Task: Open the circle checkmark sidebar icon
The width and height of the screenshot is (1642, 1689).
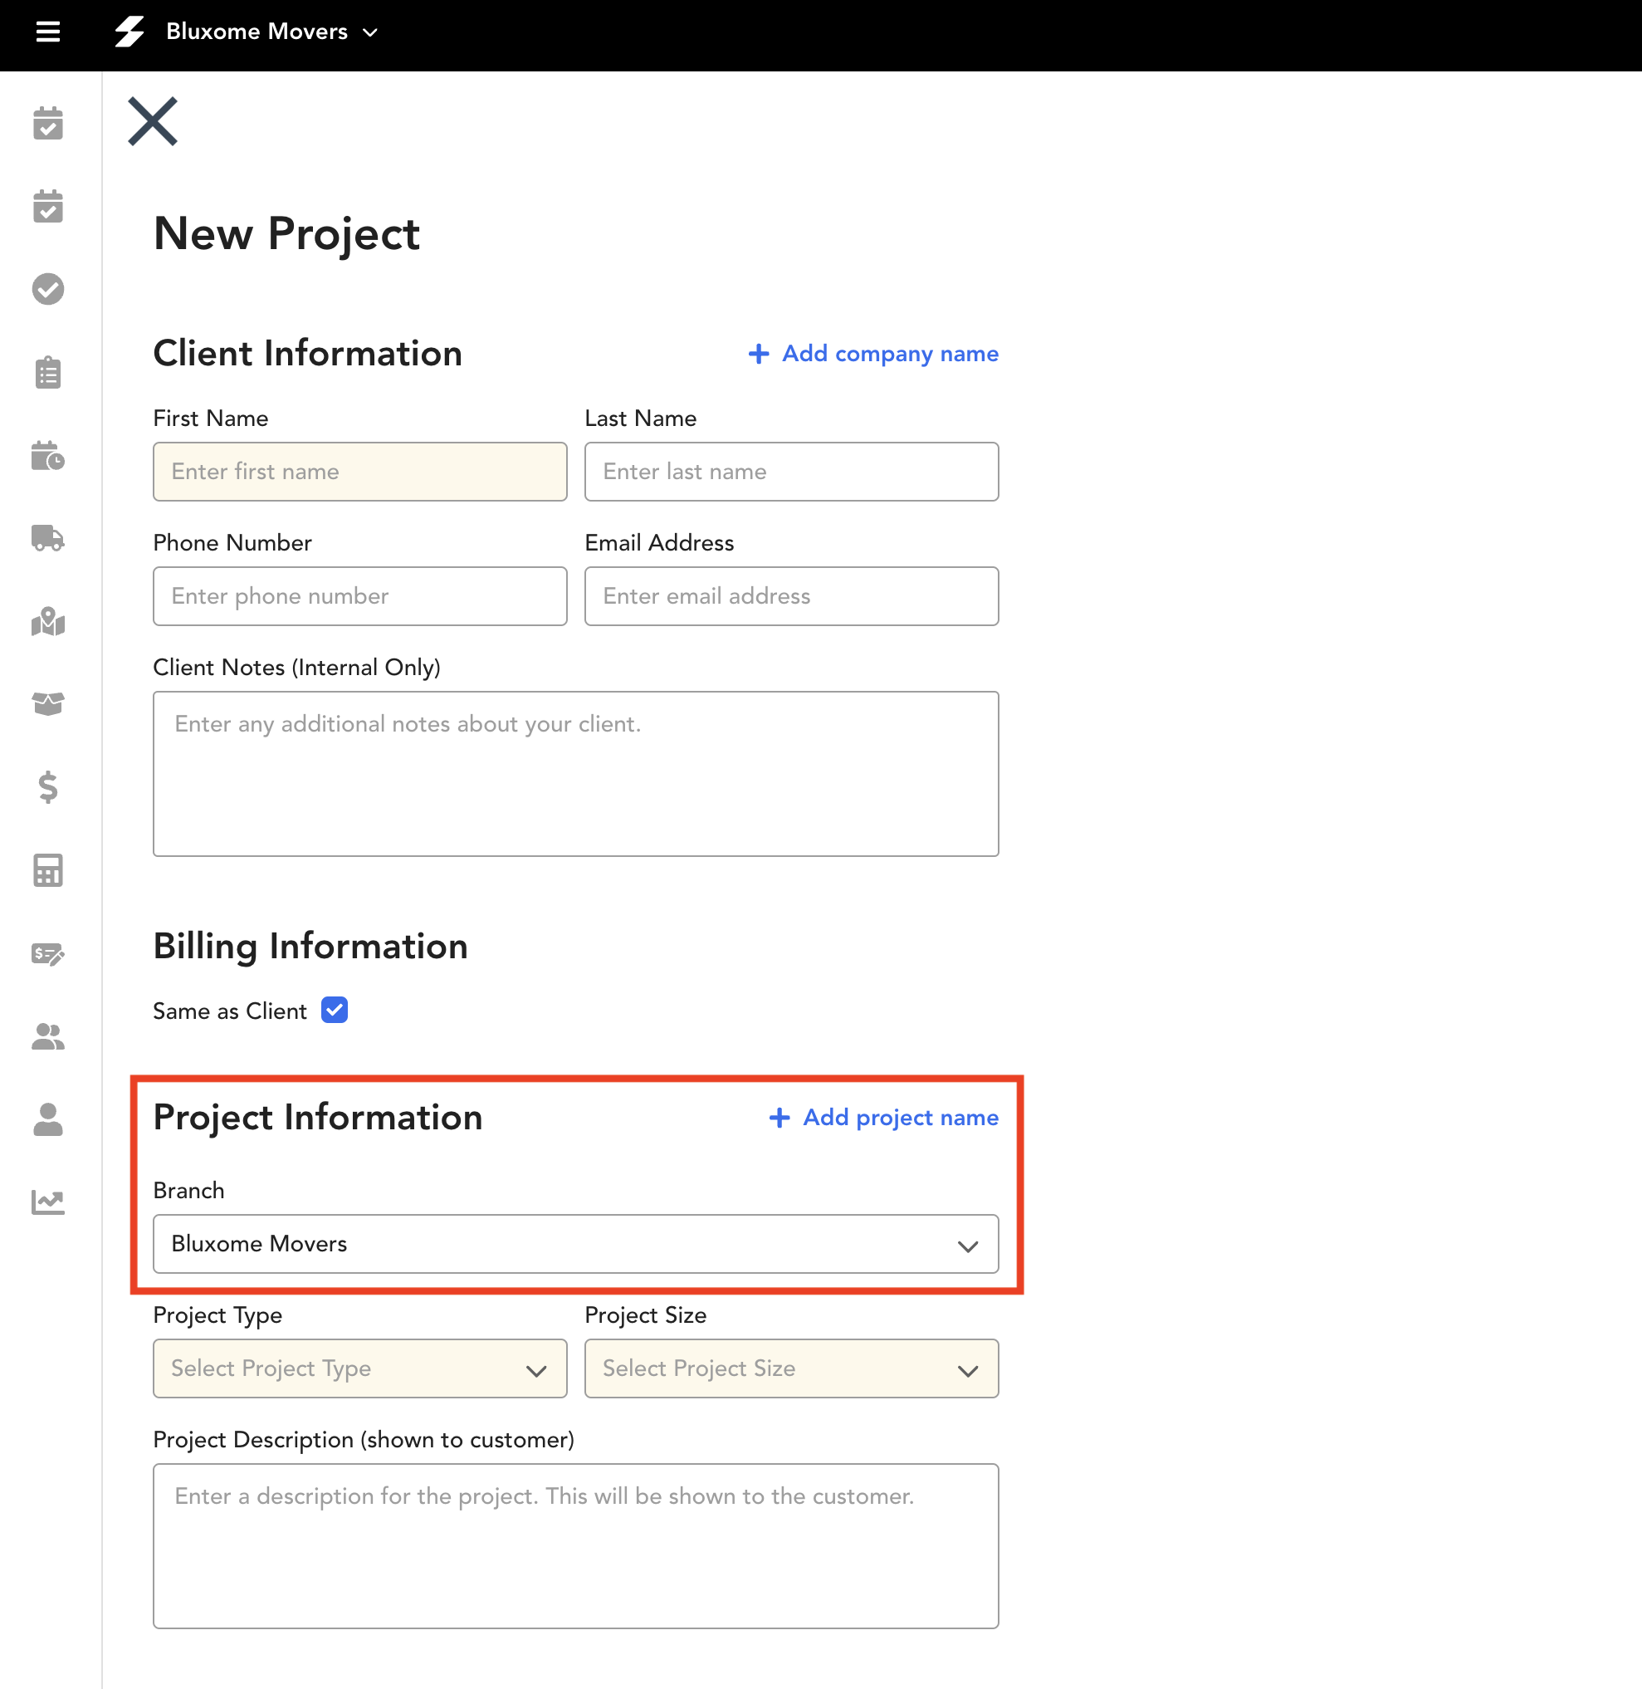Action: click(x=48, y=289)
